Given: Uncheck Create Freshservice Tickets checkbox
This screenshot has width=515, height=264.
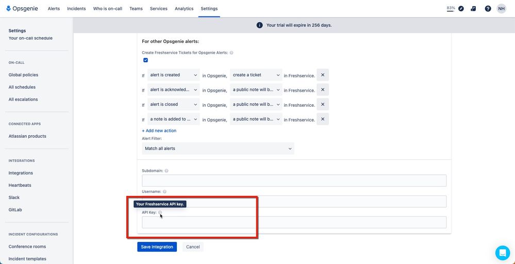Looking at the screenshot, I should [x=145, y=60].
